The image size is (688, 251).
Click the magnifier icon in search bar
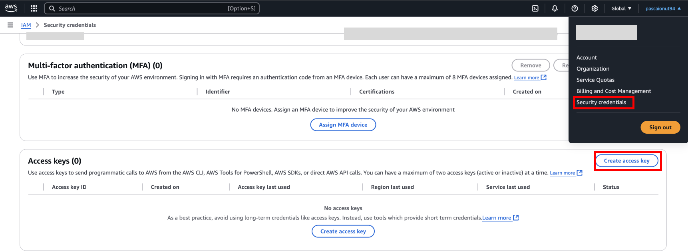pos(52,8)
